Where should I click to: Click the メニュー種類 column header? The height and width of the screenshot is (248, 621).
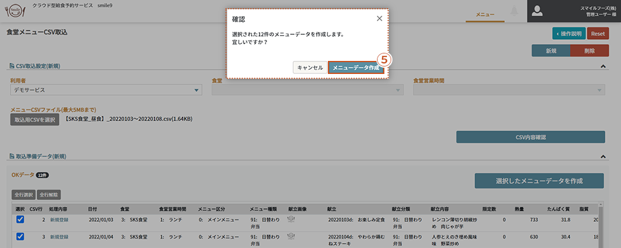coord(263,209)
